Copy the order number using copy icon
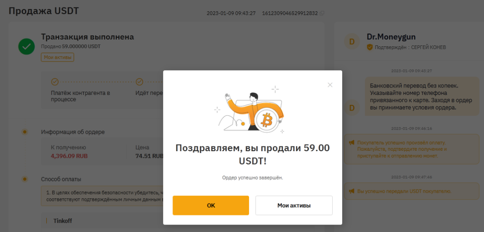 (x=322, y=13)
